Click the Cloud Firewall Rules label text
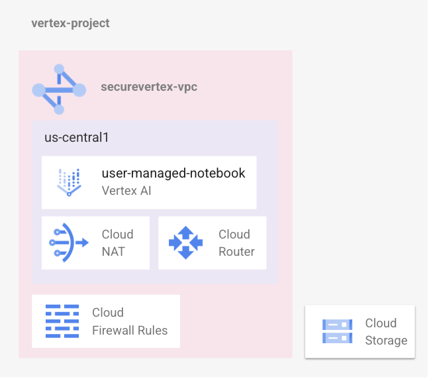 (130, 321)
